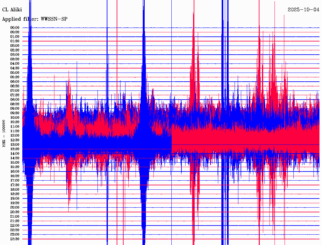
Task: Click the 18:00 time label
Action: click(15, 190)
